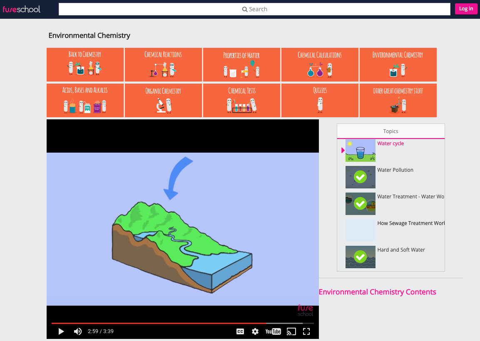Play the water cycle video

(x=61, y=331)
